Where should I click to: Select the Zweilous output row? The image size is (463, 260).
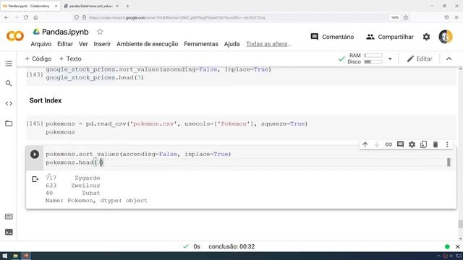coord(73,186)
